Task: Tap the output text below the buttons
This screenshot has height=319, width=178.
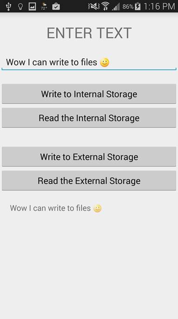Action: coord(56,208)
